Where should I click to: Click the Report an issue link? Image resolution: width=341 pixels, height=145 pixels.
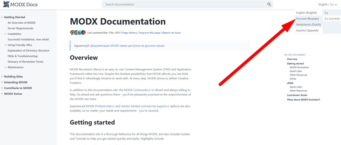tap(172, 33)
